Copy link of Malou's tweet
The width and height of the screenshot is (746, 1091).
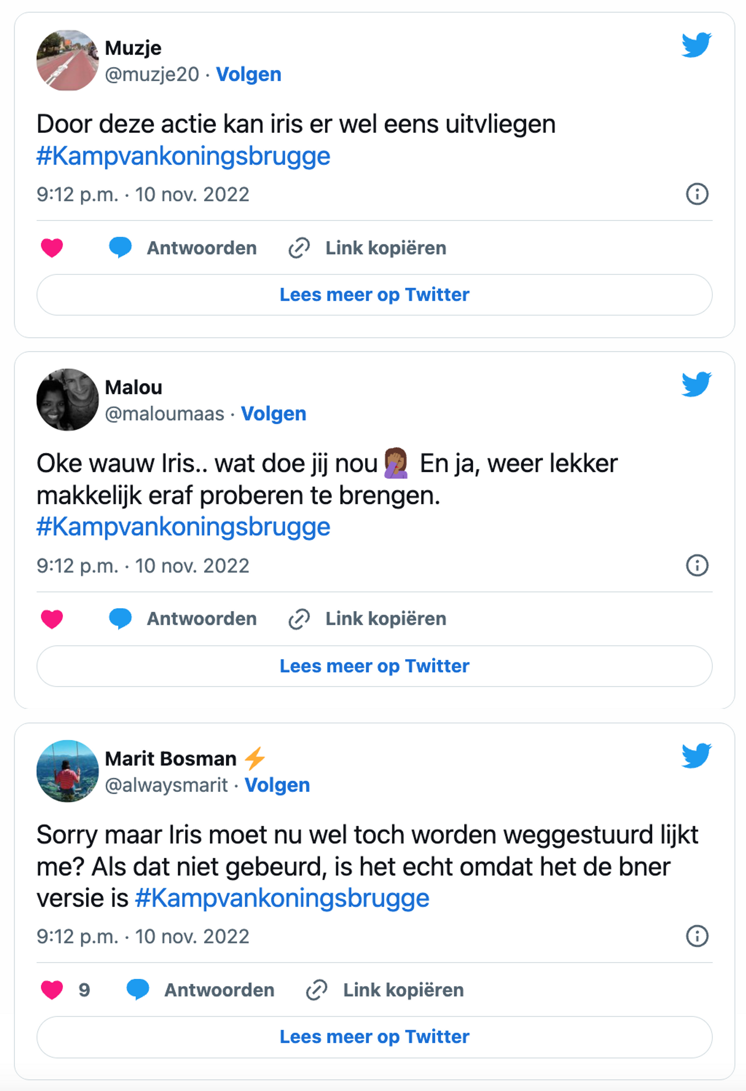click(367, 619)
